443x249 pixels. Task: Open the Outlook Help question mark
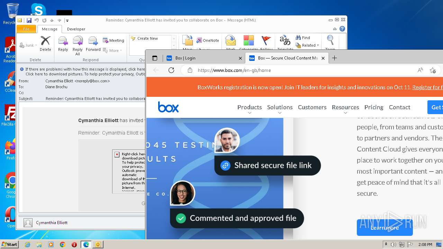[342, 29]
